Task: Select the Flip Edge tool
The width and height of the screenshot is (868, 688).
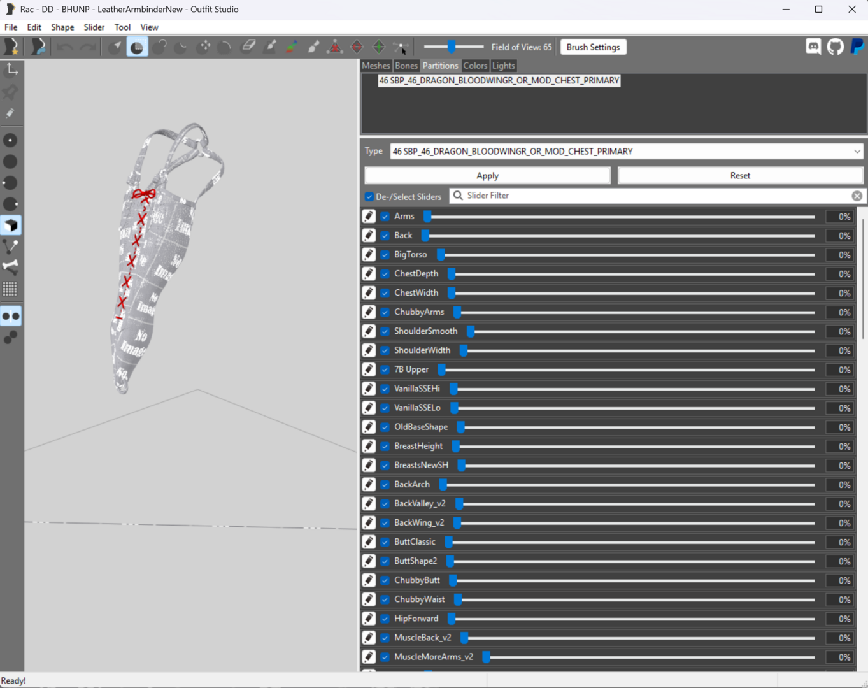Action: (357, 47)
